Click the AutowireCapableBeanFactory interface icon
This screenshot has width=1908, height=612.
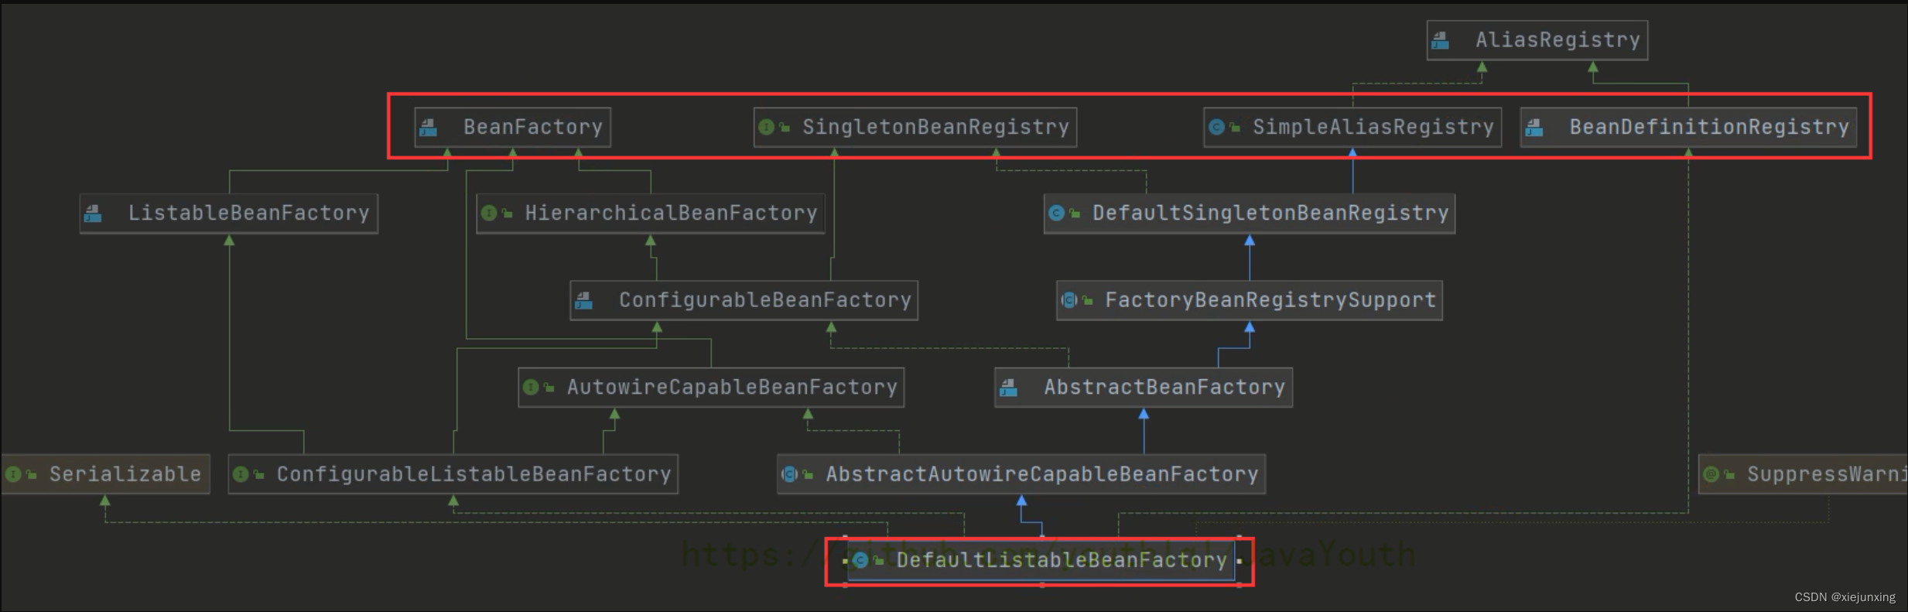pyautogui.click(x=530, y=387)
